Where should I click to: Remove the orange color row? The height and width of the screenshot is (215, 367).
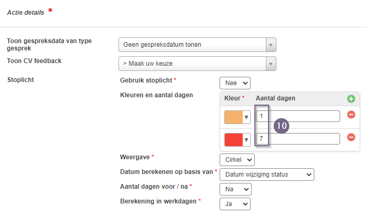tap(351, 115)
